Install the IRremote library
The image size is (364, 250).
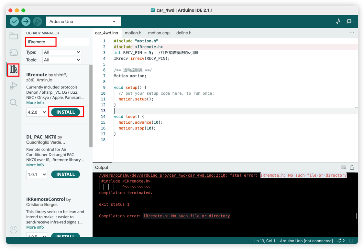(x=66, y=112)
